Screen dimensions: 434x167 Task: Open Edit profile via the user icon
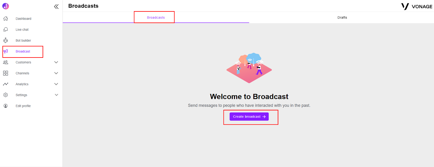tap(5, 106)
